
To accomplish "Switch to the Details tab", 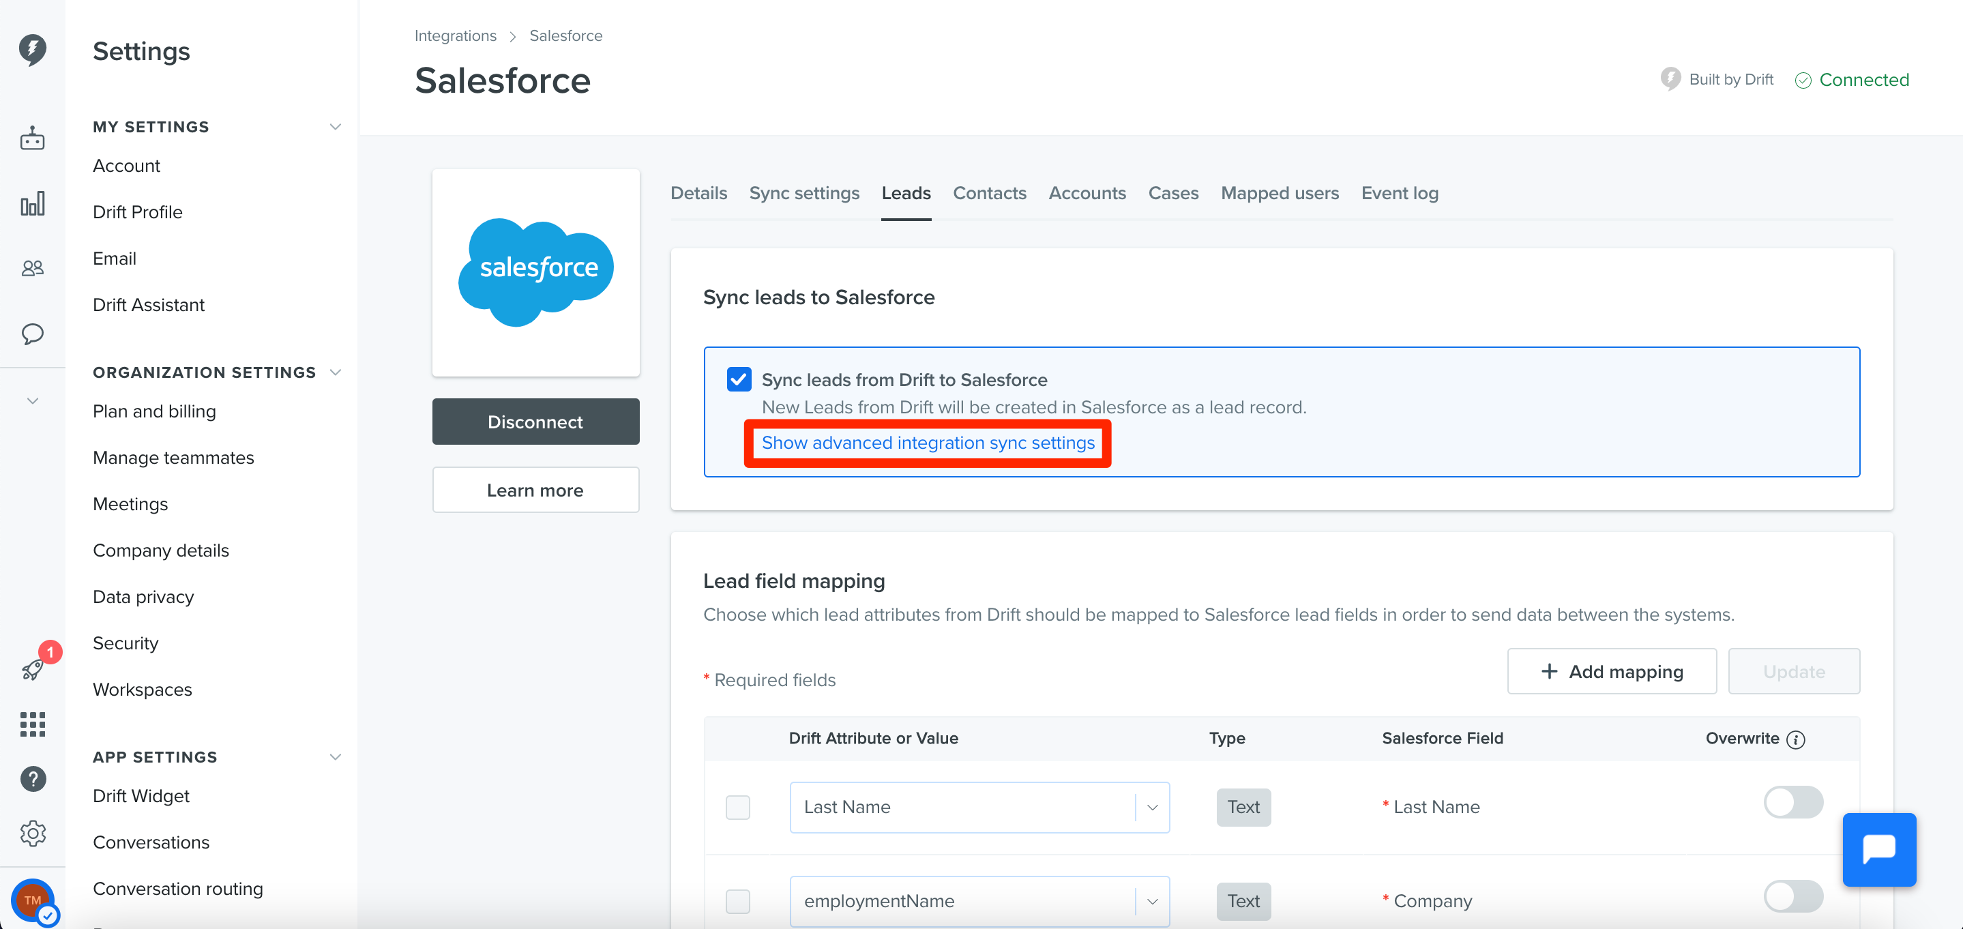I will pos(698,194).
